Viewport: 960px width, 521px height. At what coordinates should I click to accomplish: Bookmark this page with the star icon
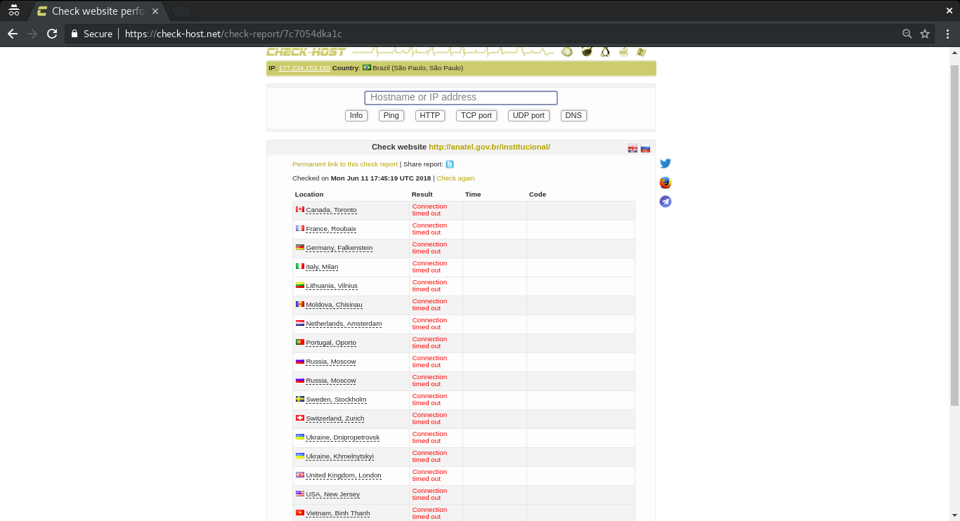[925, 34]
